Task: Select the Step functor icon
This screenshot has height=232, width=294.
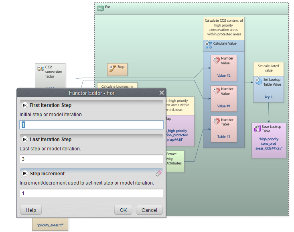Action: point(113,68)
